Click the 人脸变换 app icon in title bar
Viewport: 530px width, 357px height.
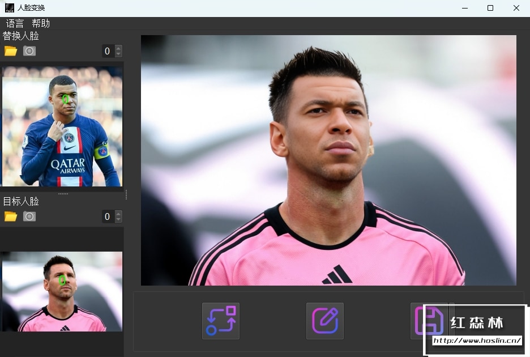(10, 7)
